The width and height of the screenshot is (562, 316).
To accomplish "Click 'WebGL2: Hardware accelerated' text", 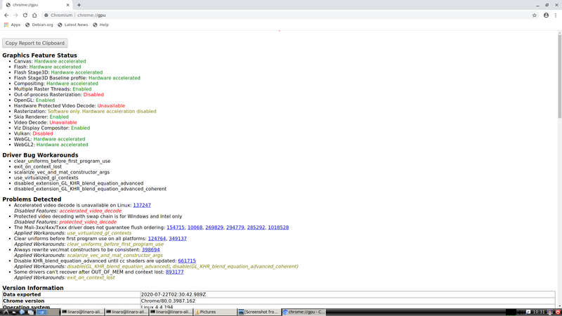I will tap(51, 145).
